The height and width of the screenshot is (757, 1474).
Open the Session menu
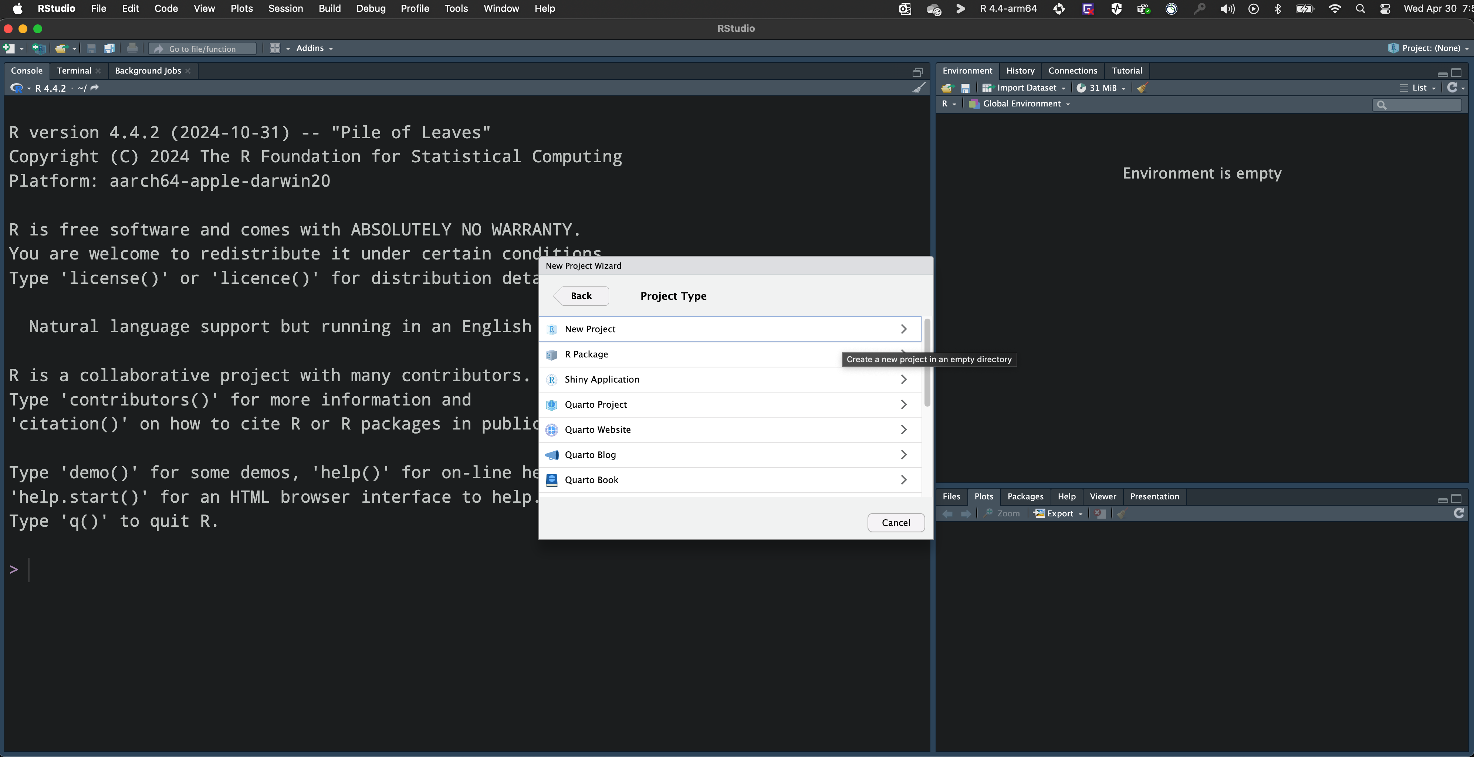tap(285, 9)
